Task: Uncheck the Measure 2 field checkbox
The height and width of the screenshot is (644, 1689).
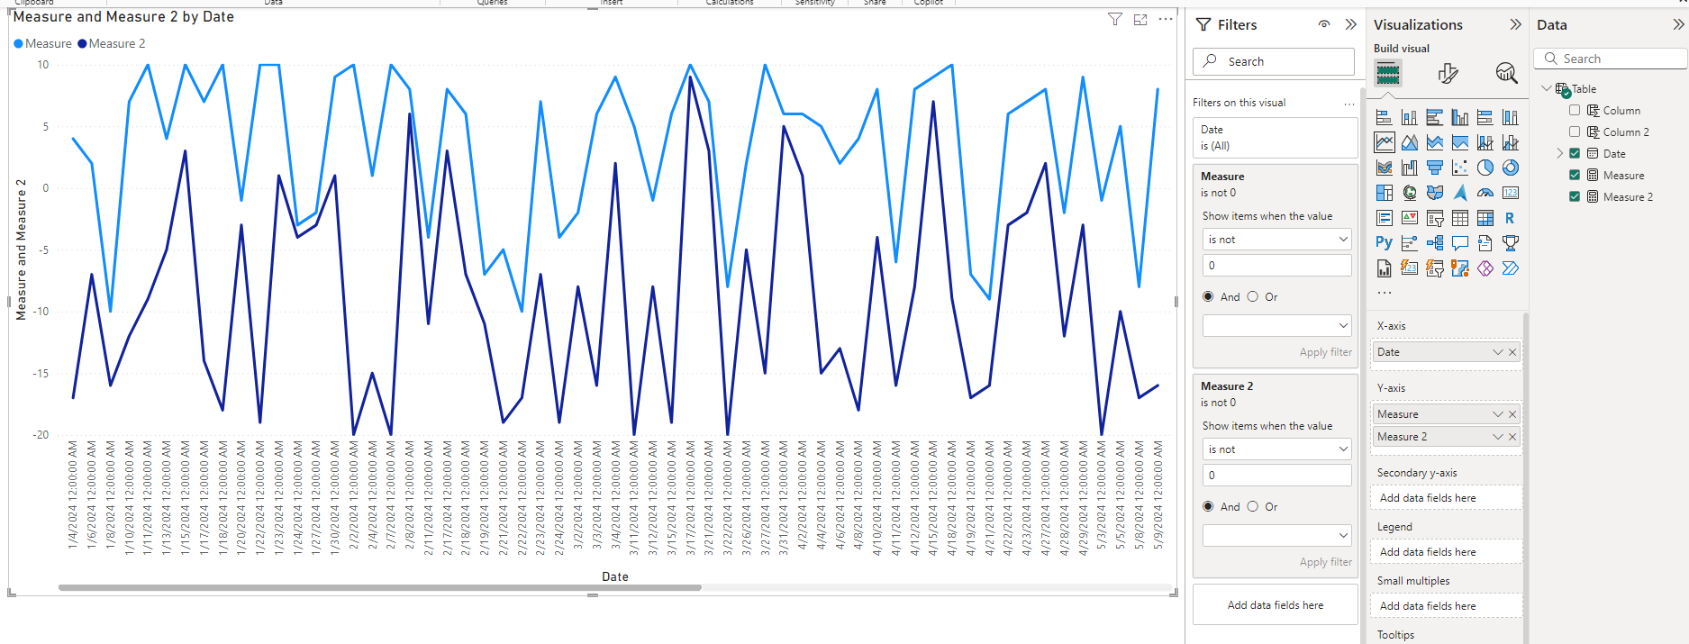Action: 1575,196
